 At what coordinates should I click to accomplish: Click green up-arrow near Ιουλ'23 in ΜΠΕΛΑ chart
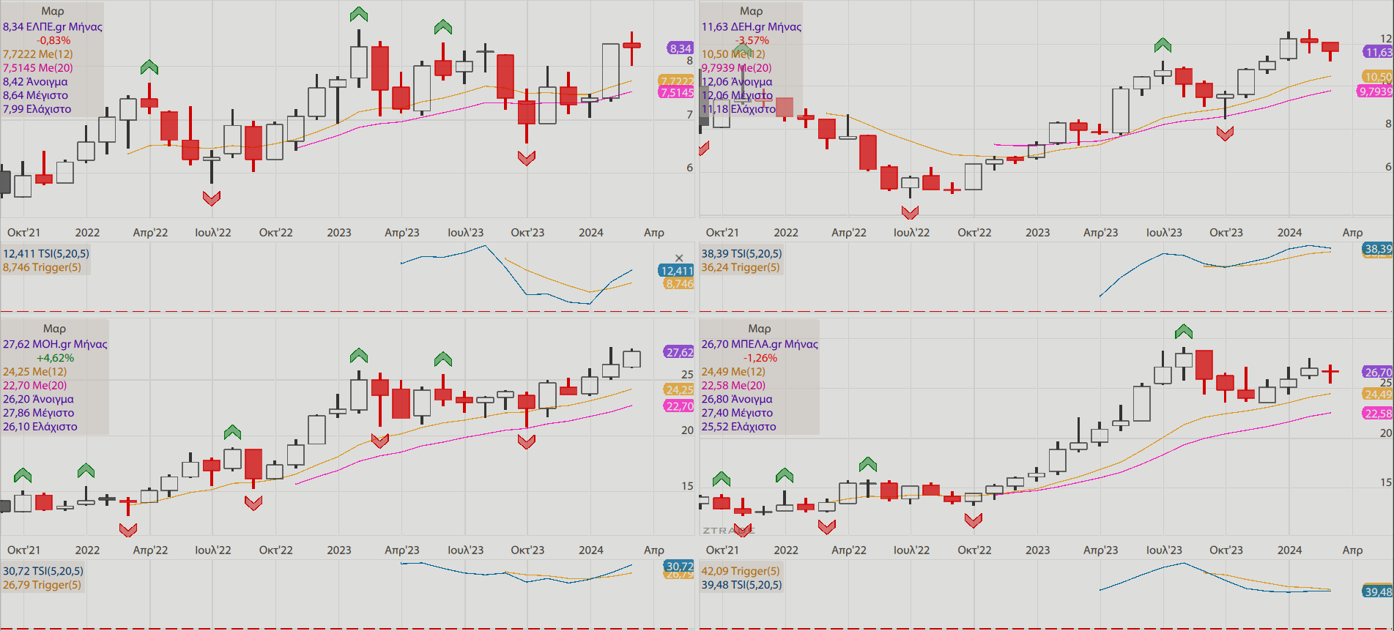[x=1184, y=332]
